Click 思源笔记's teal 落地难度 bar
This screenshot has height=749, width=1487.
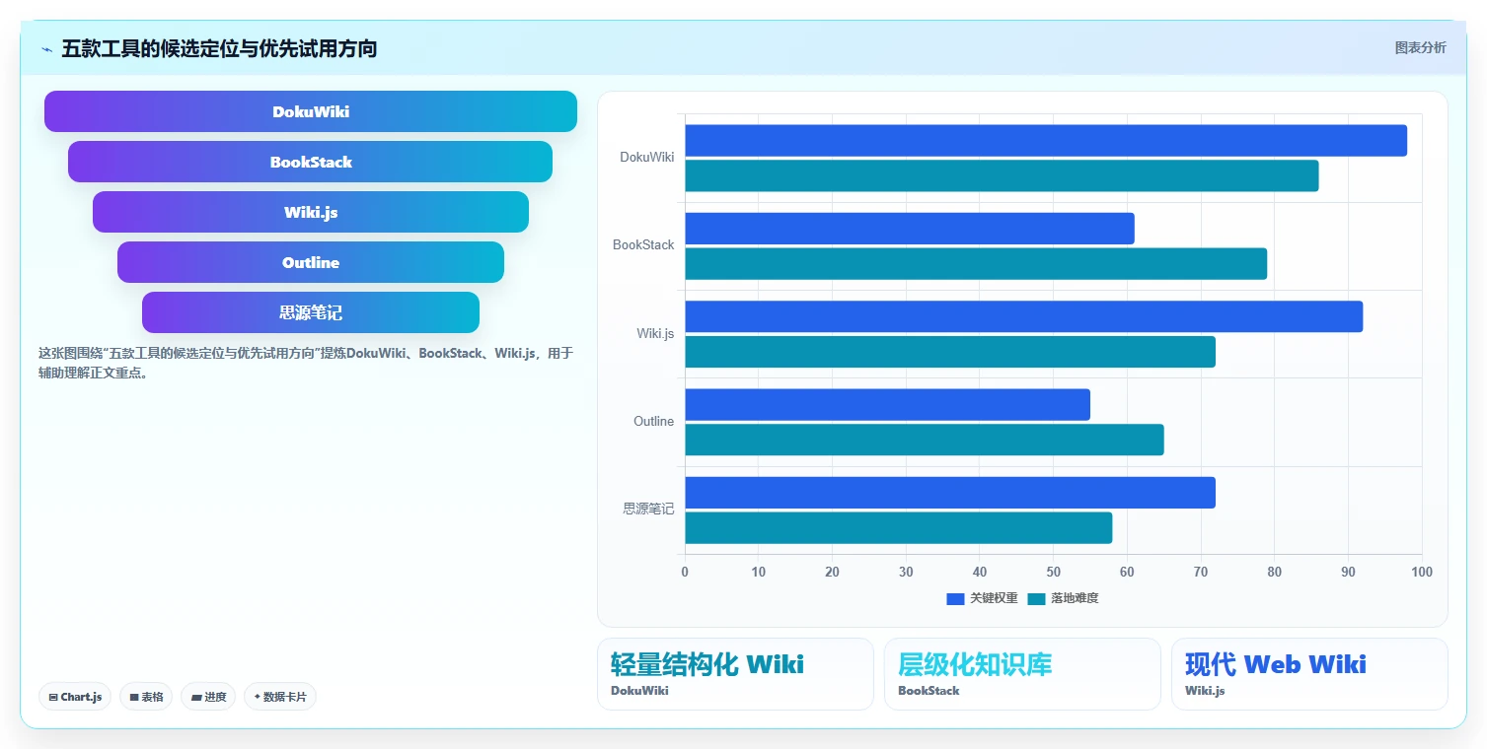click(x=899, y=528)
